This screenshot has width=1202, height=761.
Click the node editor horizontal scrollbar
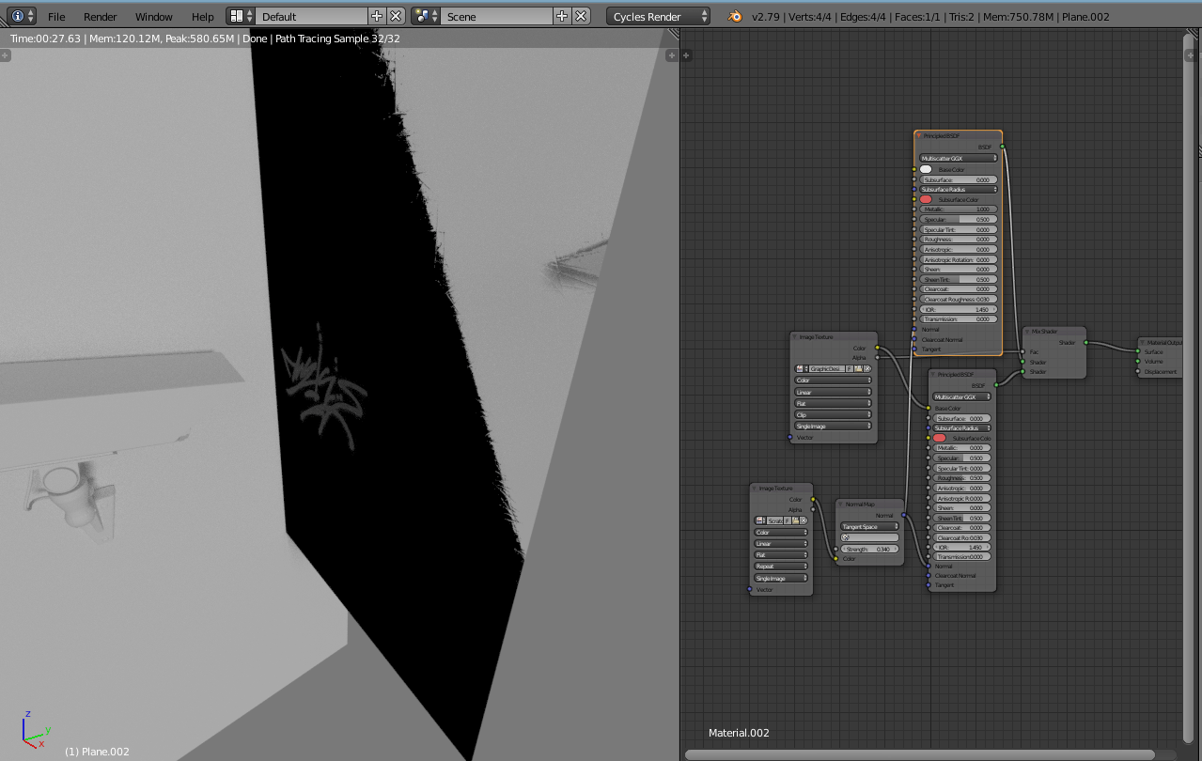pyautogui.click(x=919, y=754)
